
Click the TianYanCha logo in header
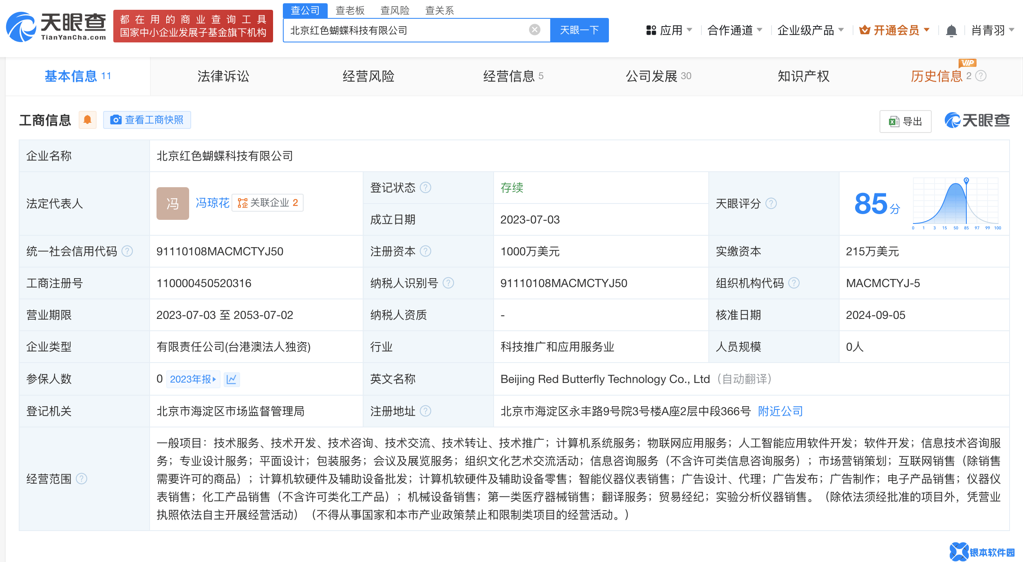pyautogui.click(x=56, y=27)
